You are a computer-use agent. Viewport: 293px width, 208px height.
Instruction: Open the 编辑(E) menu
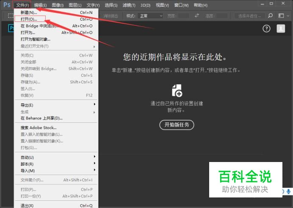click(x=40, y=5)
